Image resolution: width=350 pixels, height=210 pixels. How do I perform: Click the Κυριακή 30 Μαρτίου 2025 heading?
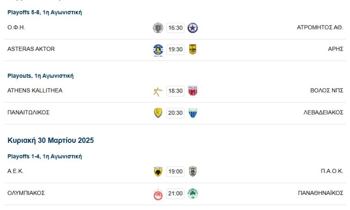(51, 140)
